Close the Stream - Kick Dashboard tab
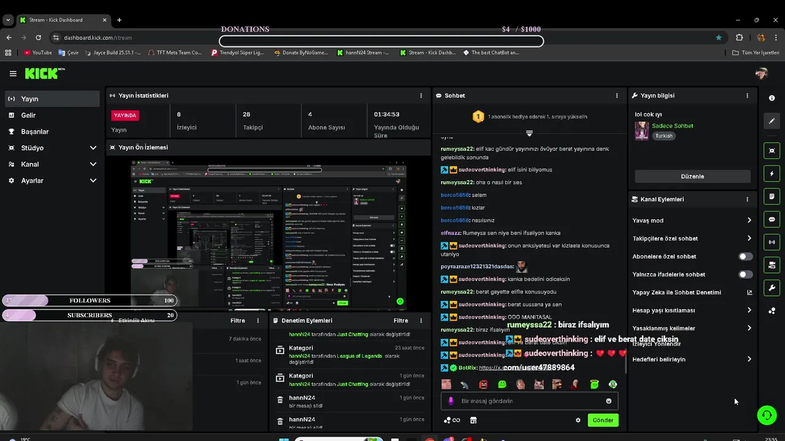 tap(104, 20)
